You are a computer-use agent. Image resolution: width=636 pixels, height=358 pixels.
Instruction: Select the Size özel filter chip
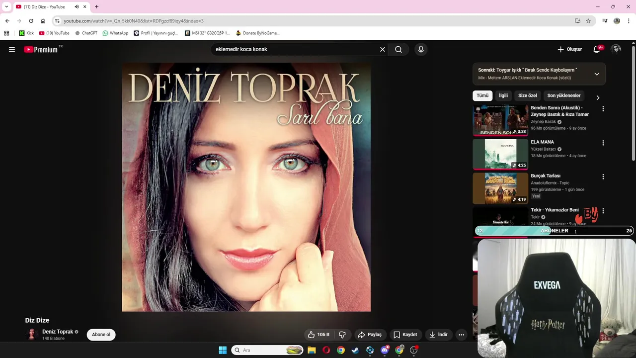528,95
